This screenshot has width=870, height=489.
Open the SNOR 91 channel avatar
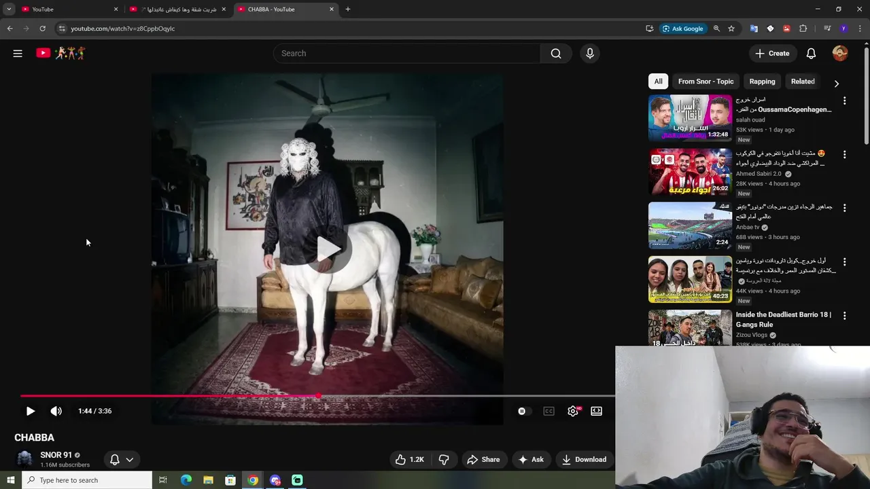pos(24,459)
